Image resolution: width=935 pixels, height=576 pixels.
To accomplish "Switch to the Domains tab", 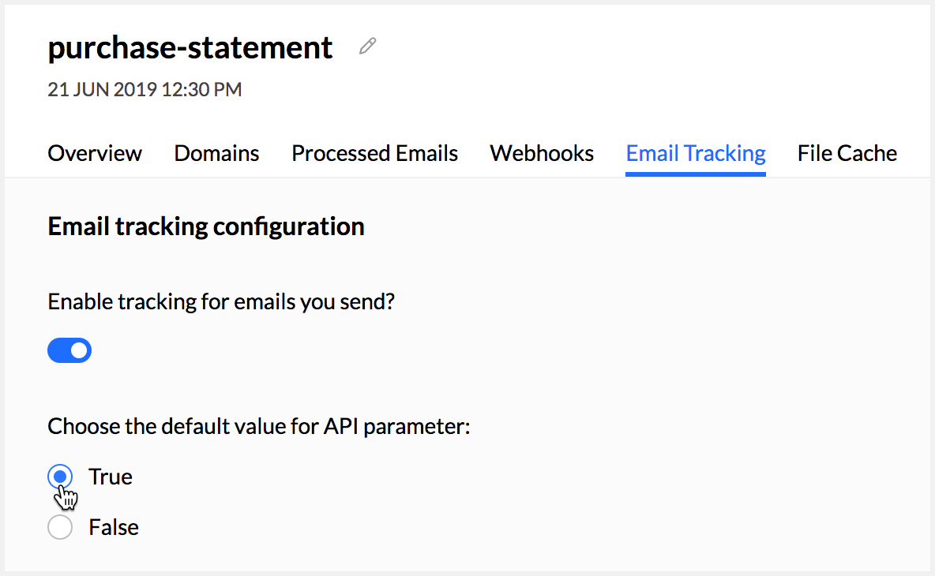I will pyautogui.click(x=216, y=154).
